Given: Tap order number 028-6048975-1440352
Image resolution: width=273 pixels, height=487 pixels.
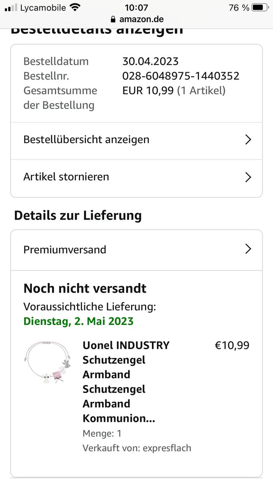Looking at the screenshot, I should pos(181,76).
